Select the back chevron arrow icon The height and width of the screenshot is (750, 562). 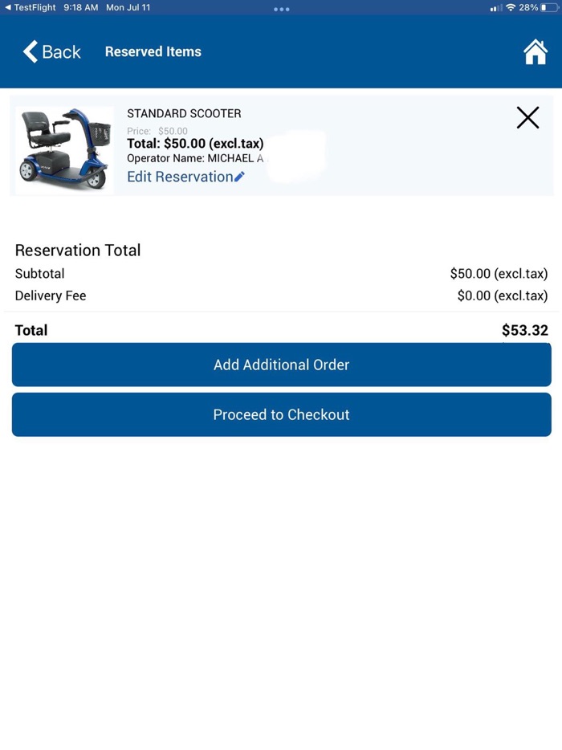[30, 51]
